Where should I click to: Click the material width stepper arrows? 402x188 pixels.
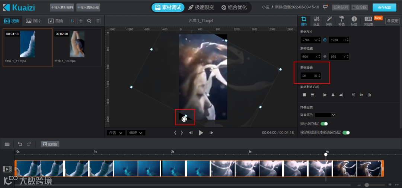tap(319, 40)
